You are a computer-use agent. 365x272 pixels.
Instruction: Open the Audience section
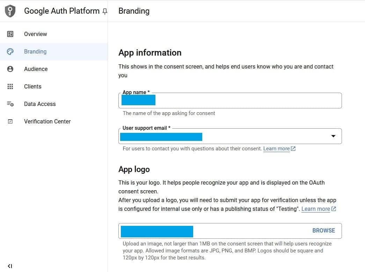pos(36,69)
